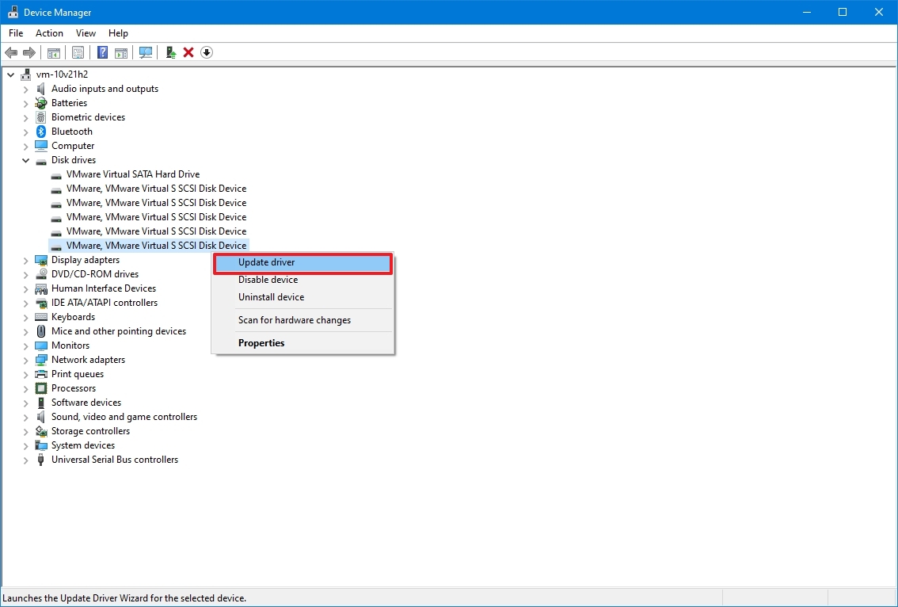
Task: Click the Disable device down-arrow toolbar icon
Action: pyautogui.click(x=206, y=52)
